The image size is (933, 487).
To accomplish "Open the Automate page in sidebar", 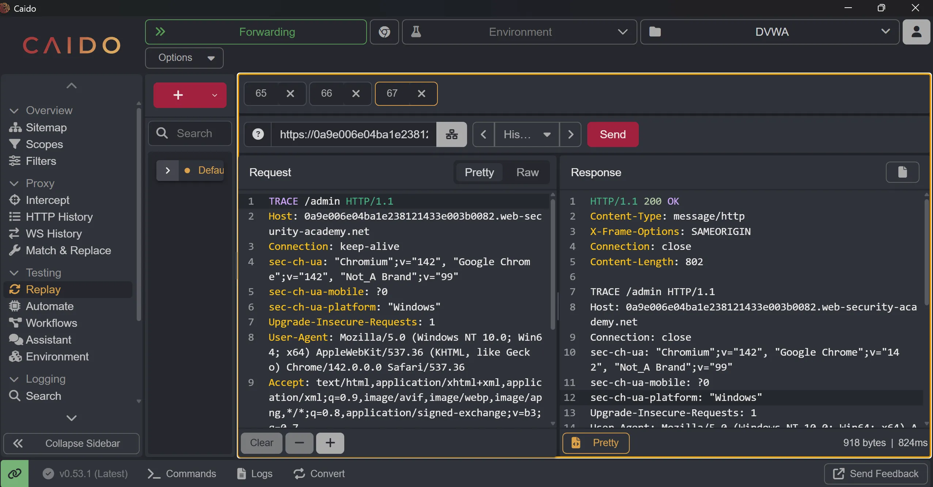I will point(50,306).
